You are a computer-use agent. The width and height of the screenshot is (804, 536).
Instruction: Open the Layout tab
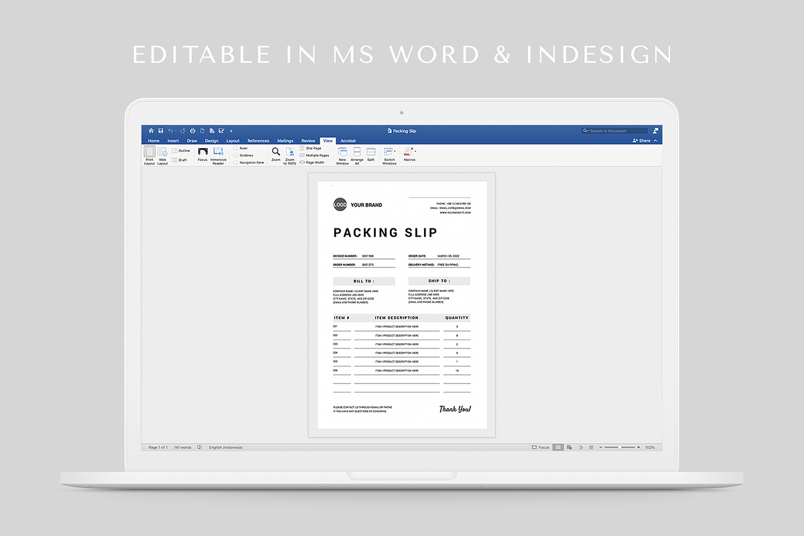click(232, 141)
